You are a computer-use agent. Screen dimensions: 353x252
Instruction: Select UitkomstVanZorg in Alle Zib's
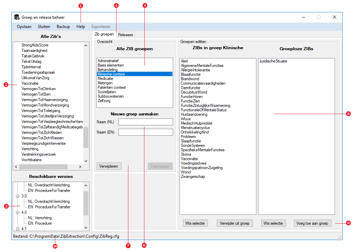(36, 78)
